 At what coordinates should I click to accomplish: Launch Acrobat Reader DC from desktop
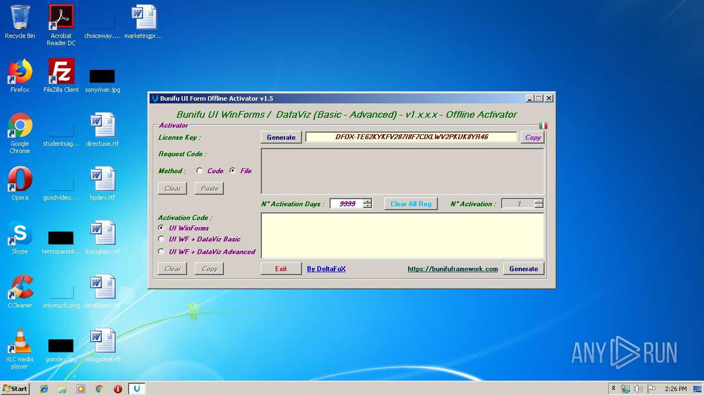click(61, 25)
